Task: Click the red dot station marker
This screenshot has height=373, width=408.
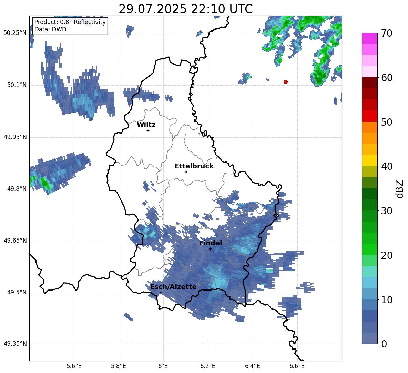Action: coord(286,82)
